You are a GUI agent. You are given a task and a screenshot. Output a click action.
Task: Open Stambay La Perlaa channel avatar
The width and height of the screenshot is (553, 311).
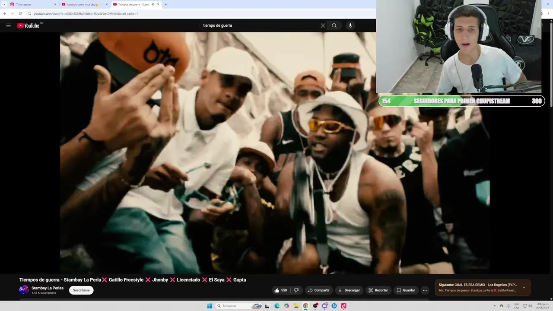click(x=24, y=290)
